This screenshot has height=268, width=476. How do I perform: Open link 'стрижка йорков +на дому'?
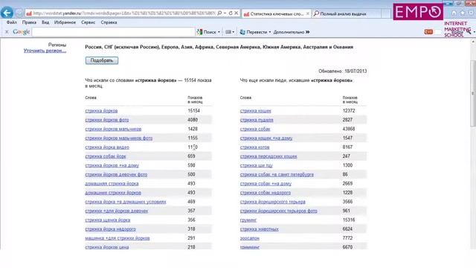[x=112, y=165]
